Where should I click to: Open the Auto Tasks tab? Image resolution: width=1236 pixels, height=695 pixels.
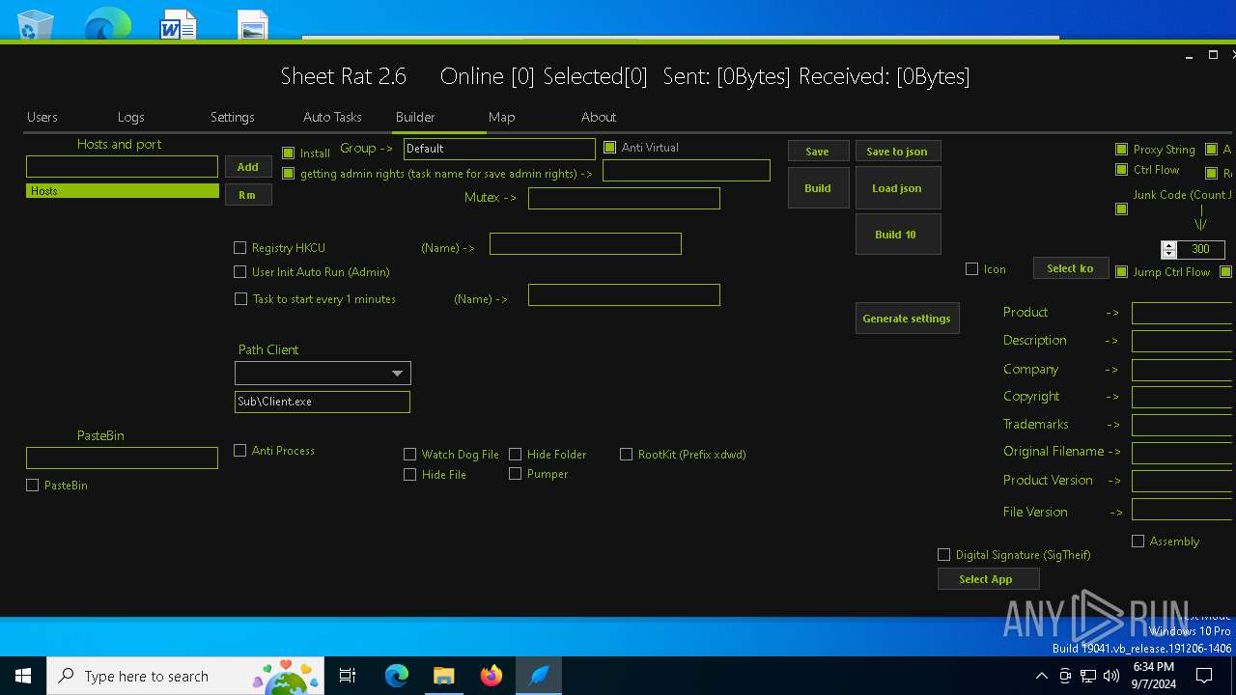pyautogui.click(x=332, y=117)
